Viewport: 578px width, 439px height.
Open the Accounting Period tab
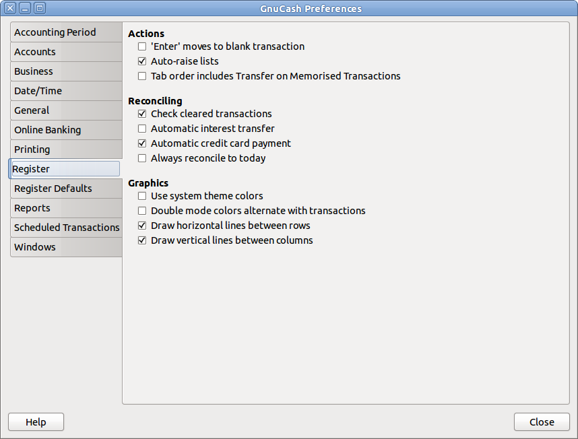66,32
